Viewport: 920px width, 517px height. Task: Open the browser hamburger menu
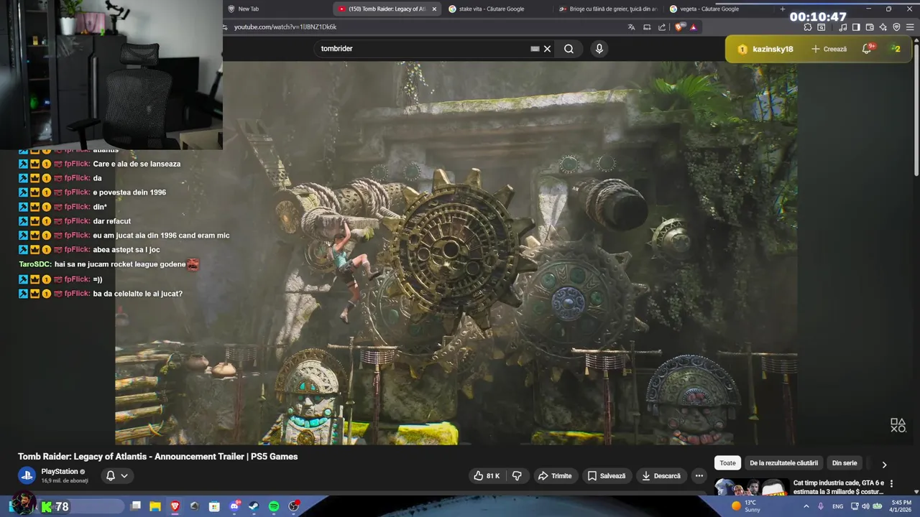[910, 27]
